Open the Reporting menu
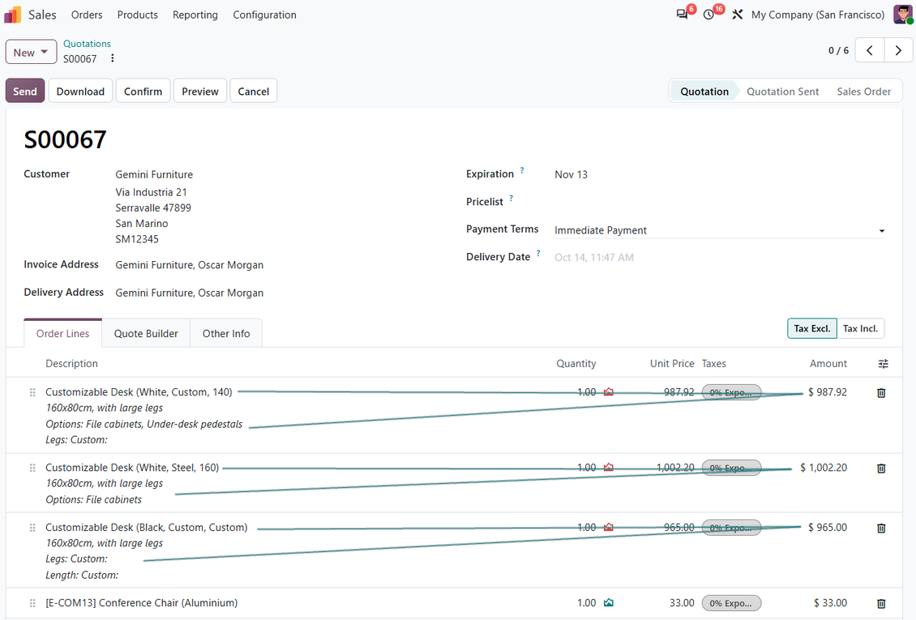Viewport: 916px width, 620px height. (x=195, y=15)
